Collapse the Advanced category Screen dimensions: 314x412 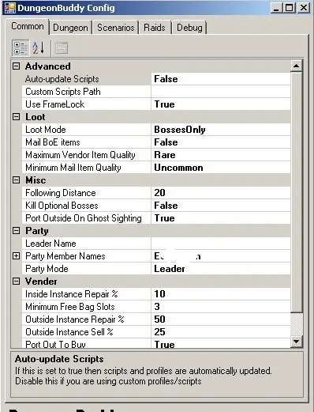(16, 66)
